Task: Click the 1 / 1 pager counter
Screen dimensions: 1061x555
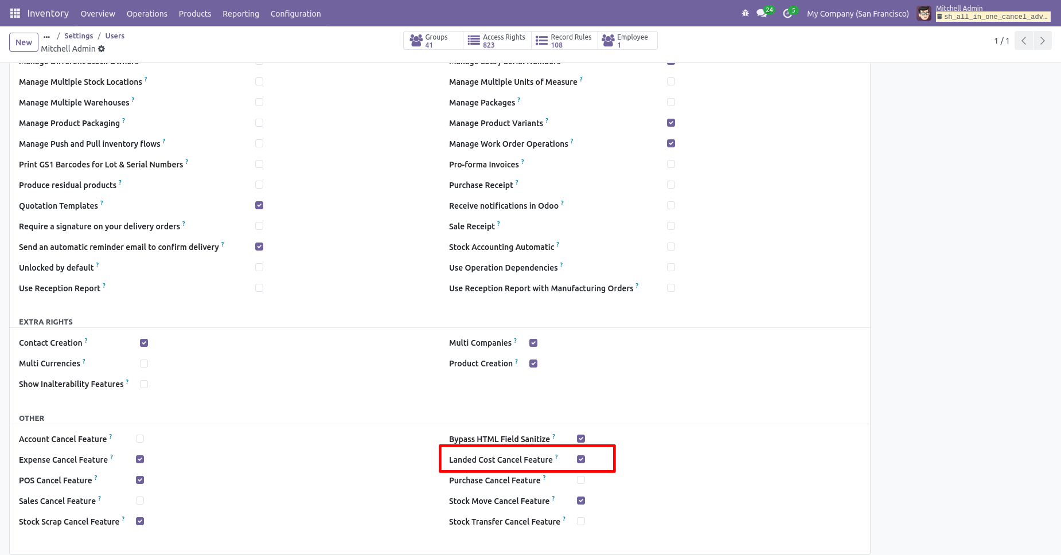Action: coord(1001,41)
